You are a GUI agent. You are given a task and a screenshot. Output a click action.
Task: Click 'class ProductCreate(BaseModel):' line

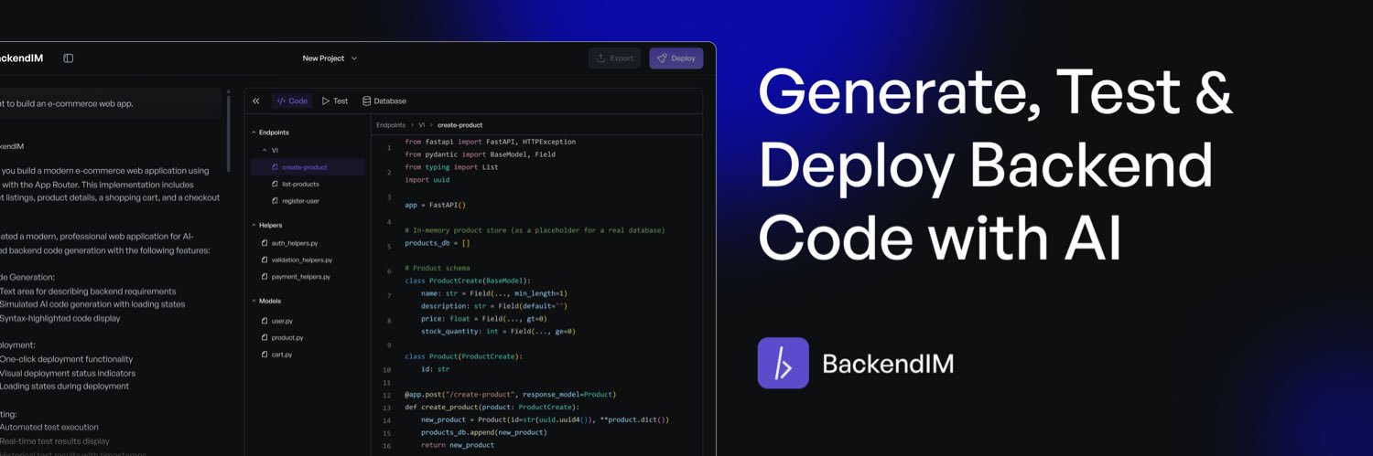point(468,281)
